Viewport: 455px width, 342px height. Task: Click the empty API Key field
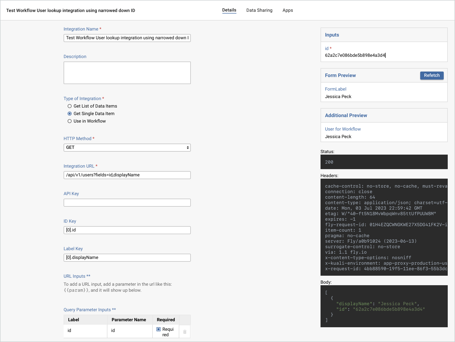click(127, 203)
